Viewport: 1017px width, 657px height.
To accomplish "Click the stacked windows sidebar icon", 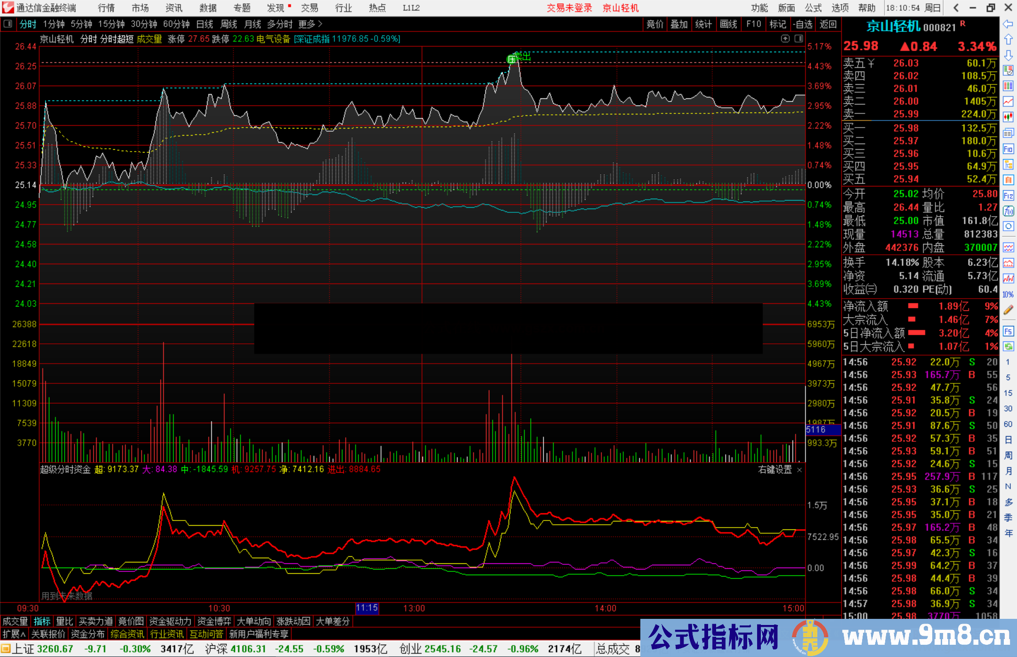I will [x=1008, y=133].
